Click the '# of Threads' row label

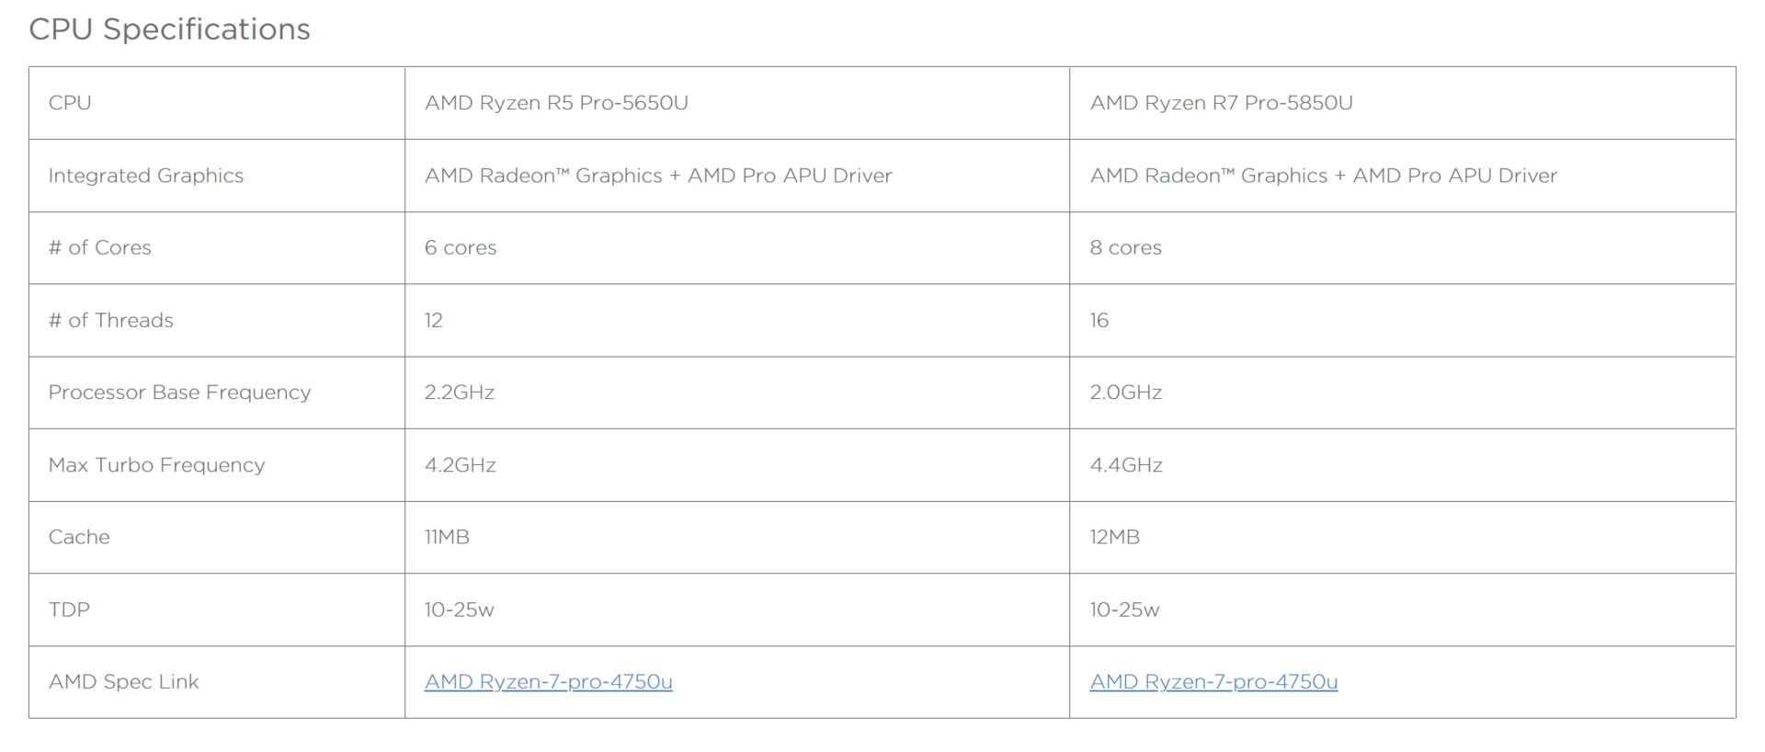(110, 320)
